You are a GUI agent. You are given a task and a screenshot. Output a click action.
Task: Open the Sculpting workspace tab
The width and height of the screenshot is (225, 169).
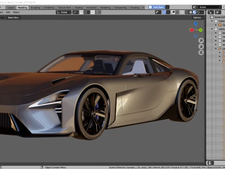coord(35,8)
